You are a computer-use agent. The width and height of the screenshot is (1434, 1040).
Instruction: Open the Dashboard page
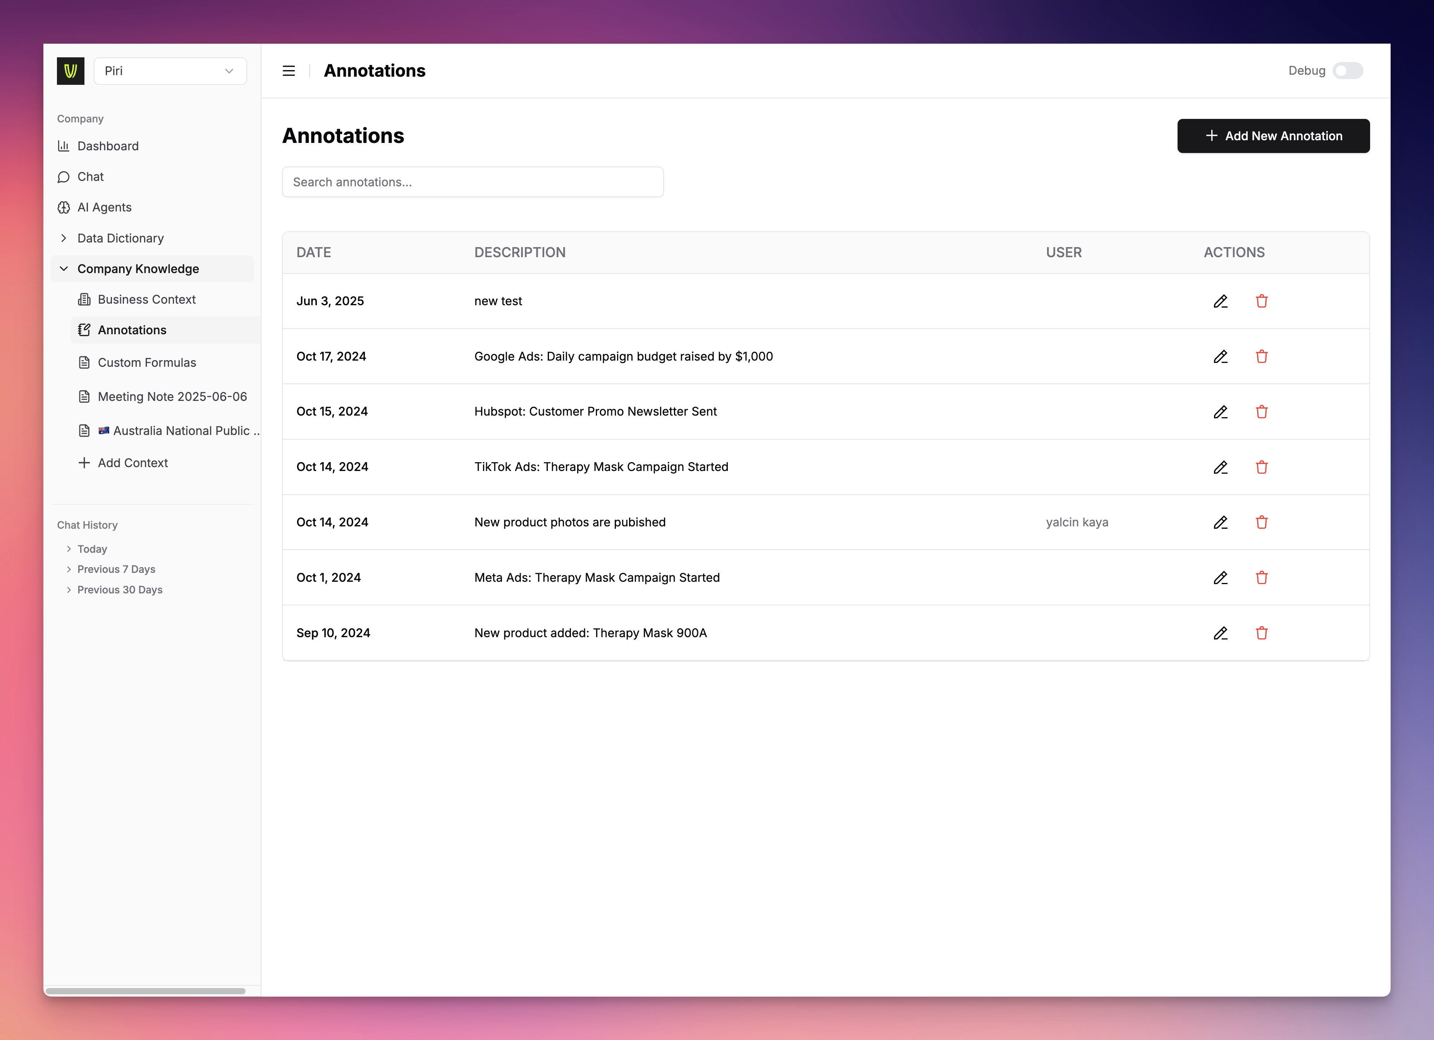pos(107,146)
